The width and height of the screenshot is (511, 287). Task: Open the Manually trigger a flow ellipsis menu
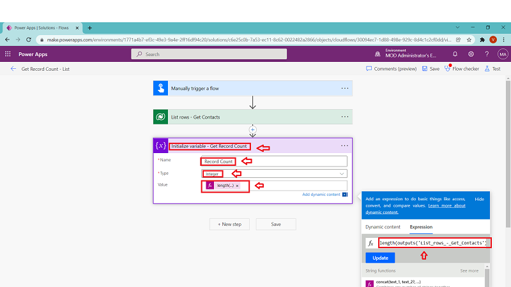345,88
